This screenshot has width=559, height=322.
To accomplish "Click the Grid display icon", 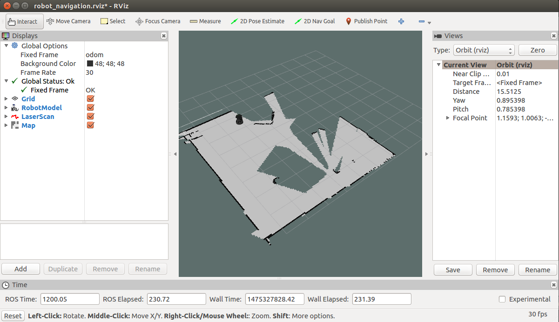I will click(x=14, y=99).
